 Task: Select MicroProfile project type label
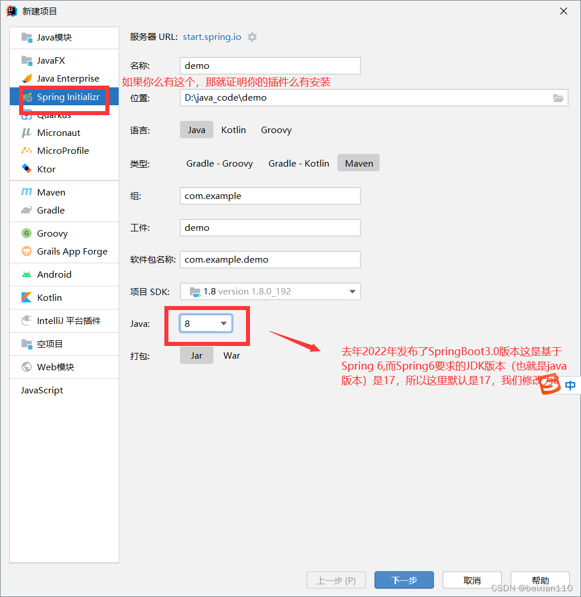tap(63, 151)
